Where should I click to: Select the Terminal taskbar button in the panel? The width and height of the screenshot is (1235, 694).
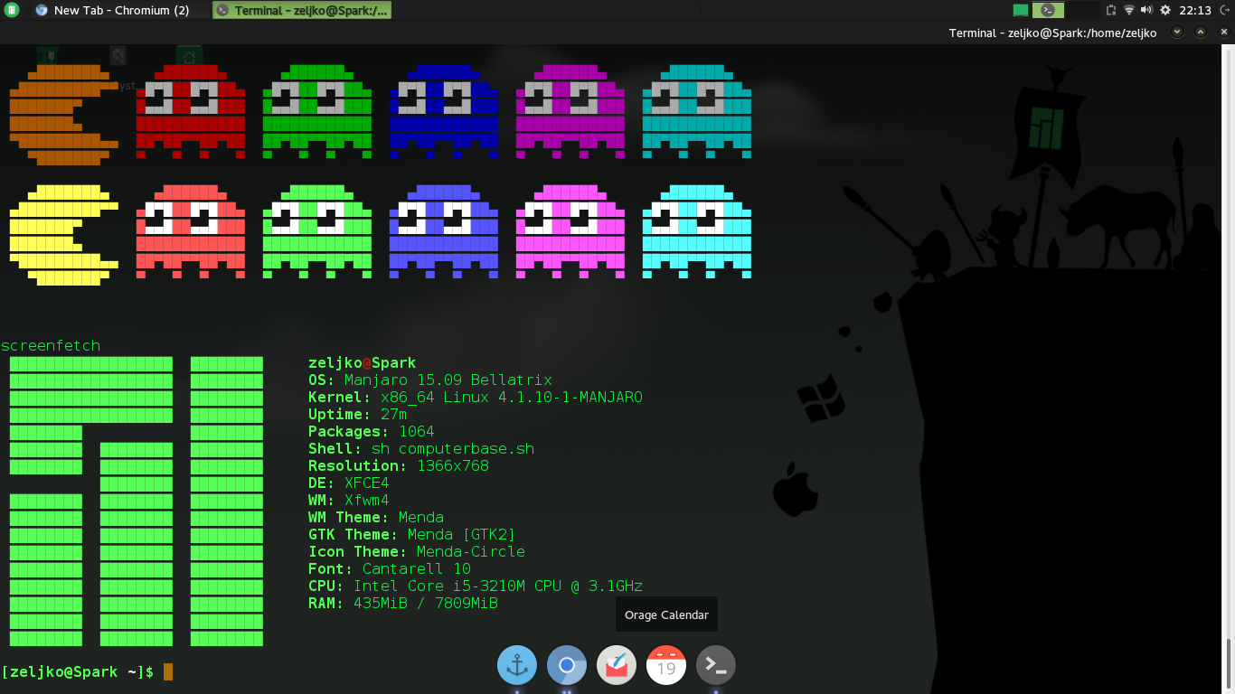point(303,11)
